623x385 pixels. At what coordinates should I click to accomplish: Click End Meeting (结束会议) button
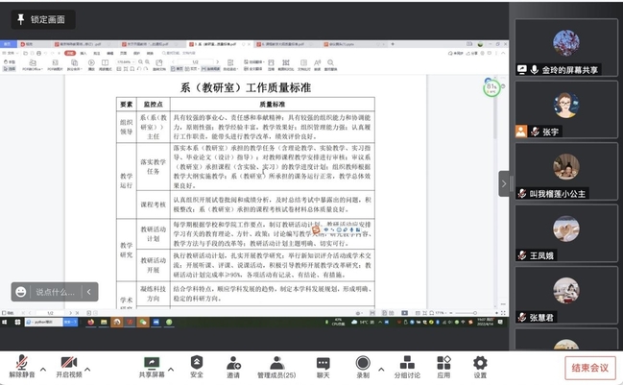[588, 367]
